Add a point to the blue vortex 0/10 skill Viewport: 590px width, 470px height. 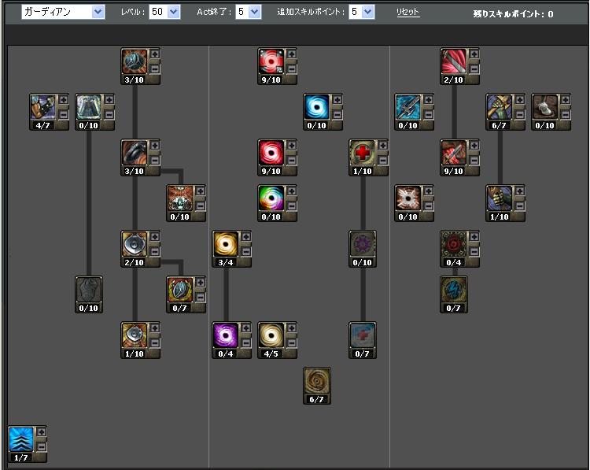coord(337,100)
